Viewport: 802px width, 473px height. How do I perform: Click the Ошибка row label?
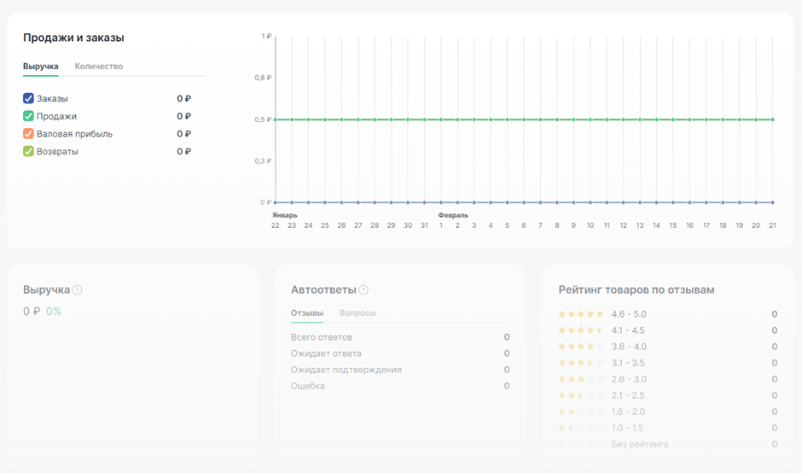[x=307, y=386]
